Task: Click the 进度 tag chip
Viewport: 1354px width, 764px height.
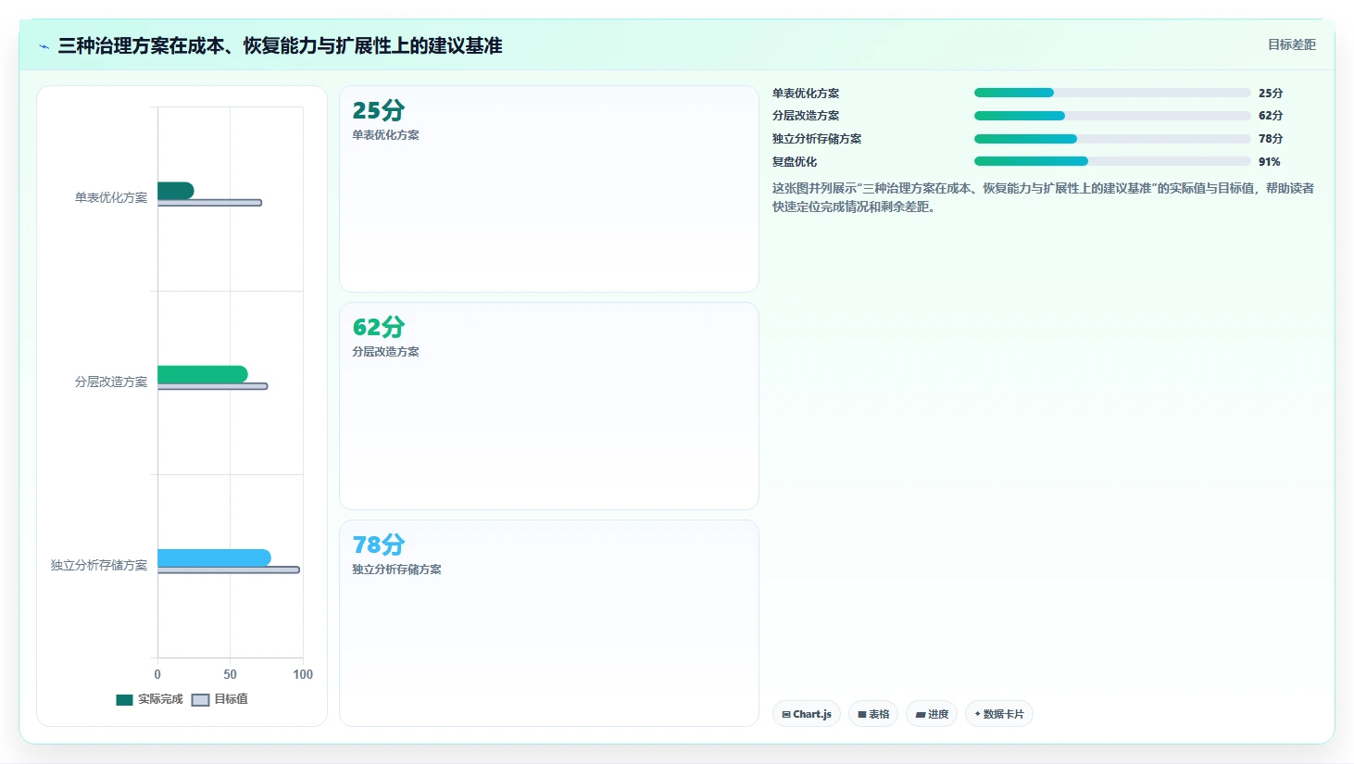Action: coord(932,714)
